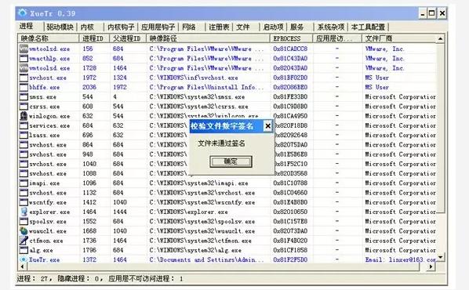Click process ID 2036

[x=89, y=87]
